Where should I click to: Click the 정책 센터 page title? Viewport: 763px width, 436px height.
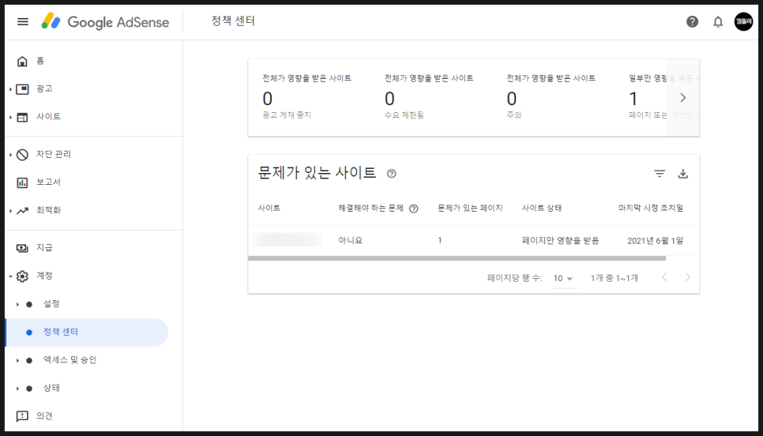(233, 21)
